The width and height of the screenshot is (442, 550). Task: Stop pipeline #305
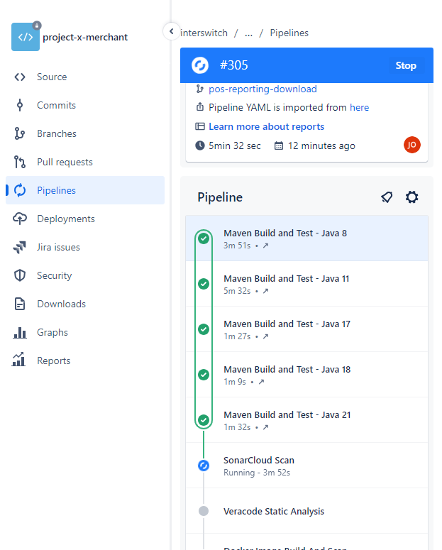point(406,65)
